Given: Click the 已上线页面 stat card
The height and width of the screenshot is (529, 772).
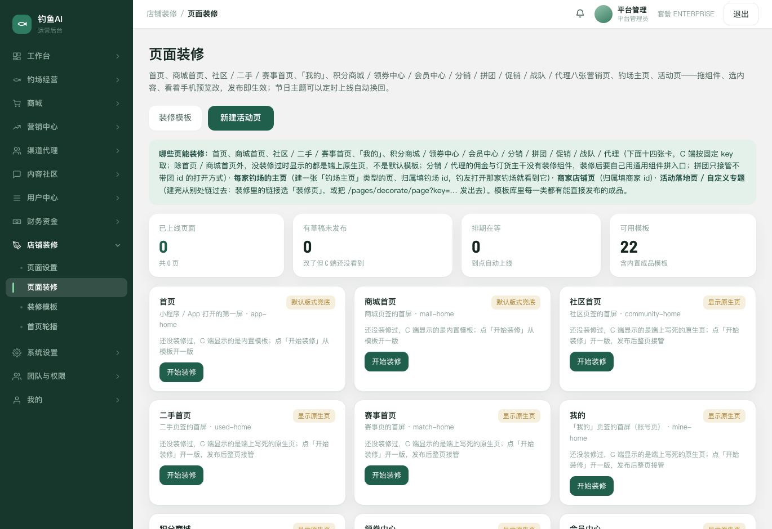Looking at the screenshot, I should [x=216, y=245].
